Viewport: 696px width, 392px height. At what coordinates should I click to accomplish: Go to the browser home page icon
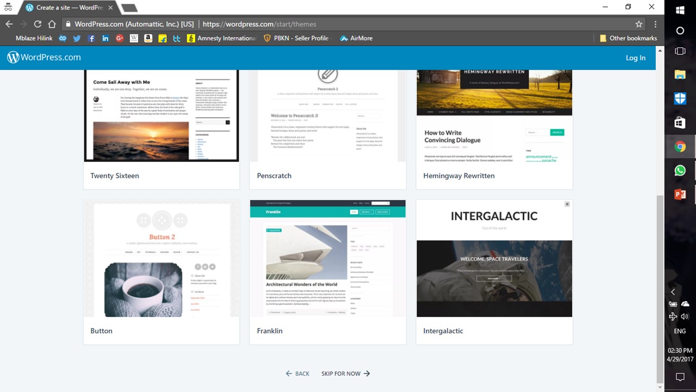click(52, 24)
